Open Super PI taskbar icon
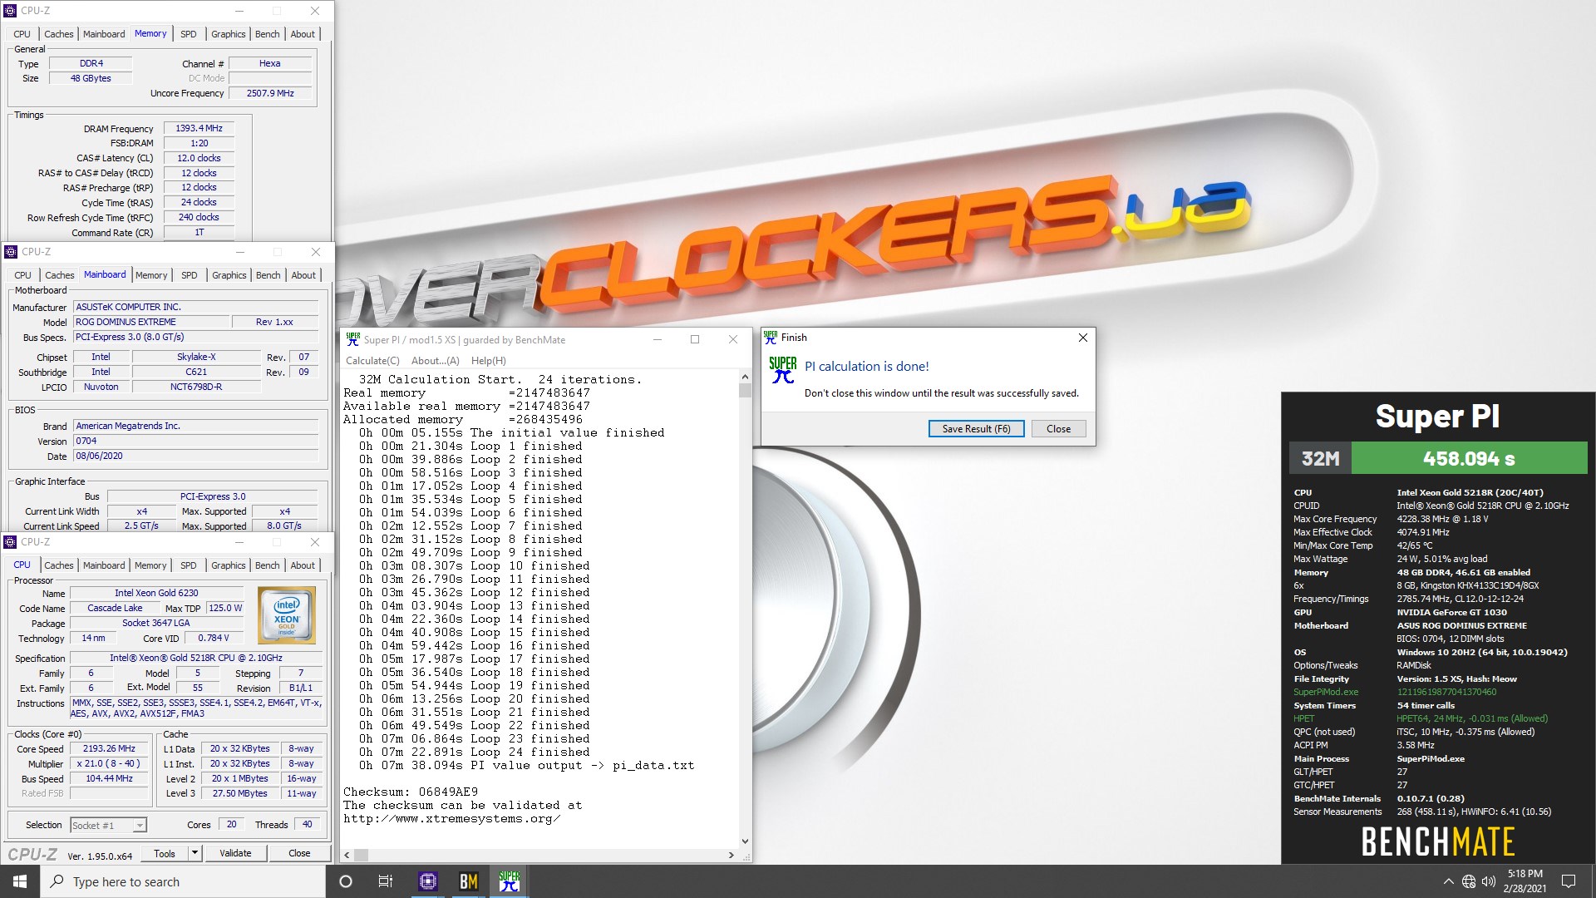The width and height of the screenshot is (1596, 898). point(509,881)
